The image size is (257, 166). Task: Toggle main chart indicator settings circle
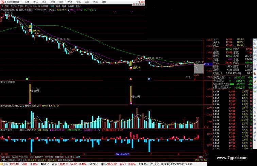(17, 10)
